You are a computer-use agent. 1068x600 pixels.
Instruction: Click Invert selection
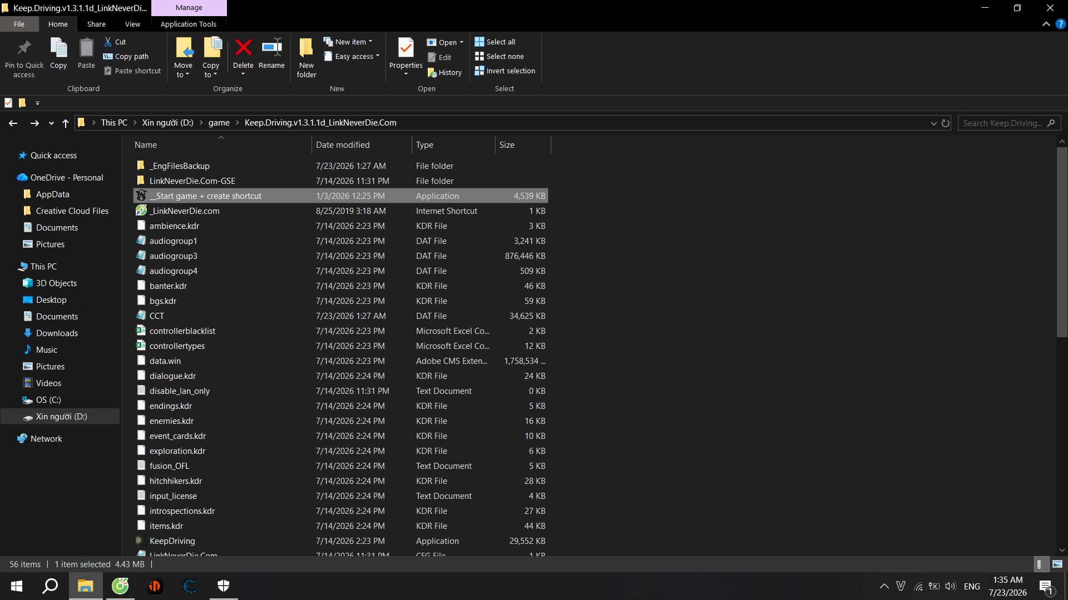(505, 71)
